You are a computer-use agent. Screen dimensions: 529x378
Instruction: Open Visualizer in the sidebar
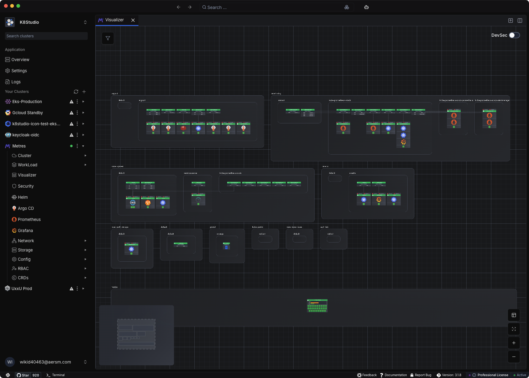pos(27,175)
